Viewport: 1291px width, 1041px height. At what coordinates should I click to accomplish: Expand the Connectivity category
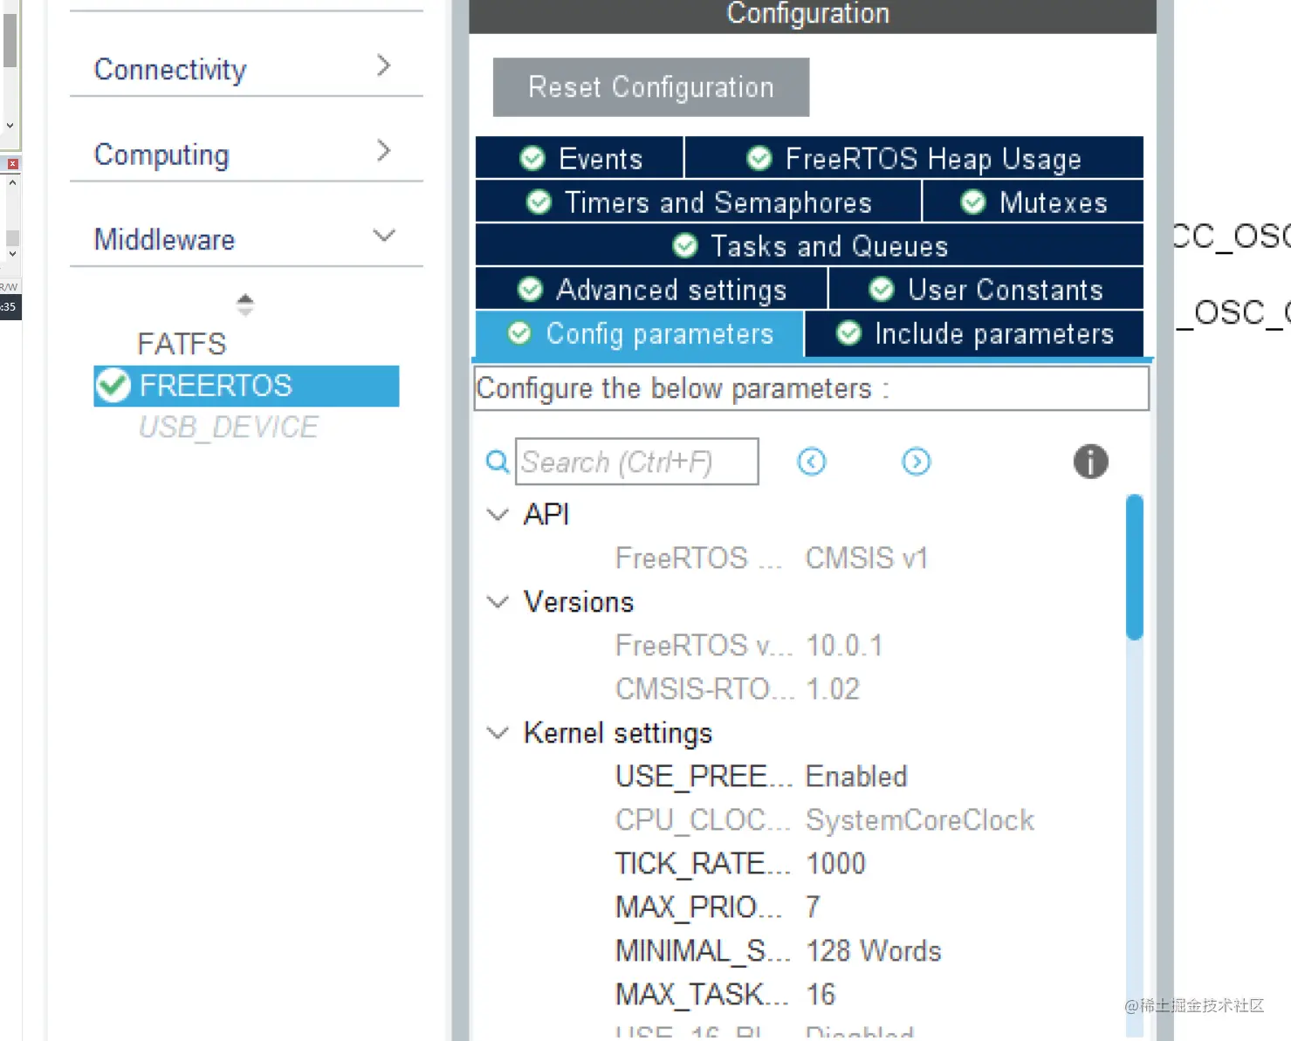tap(245, 68)
